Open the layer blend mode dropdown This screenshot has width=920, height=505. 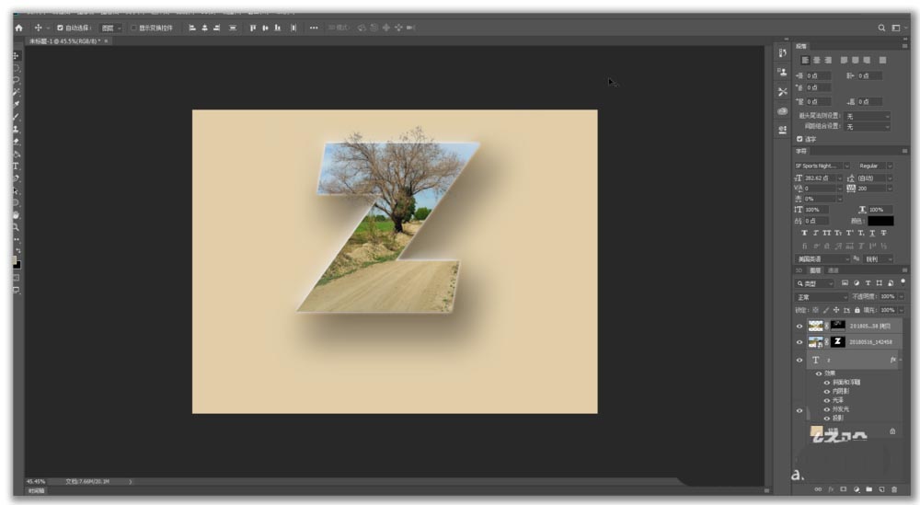822,297
